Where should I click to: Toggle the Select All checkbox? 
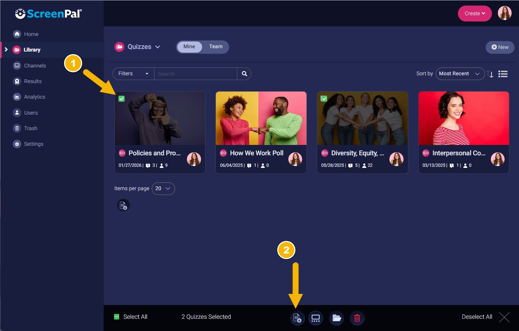tap(117, 317)
